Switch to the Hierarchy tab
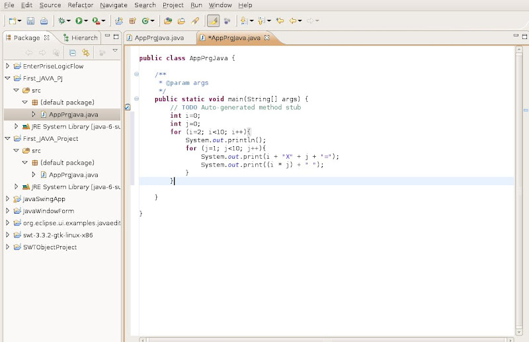 tap(81, 38)
